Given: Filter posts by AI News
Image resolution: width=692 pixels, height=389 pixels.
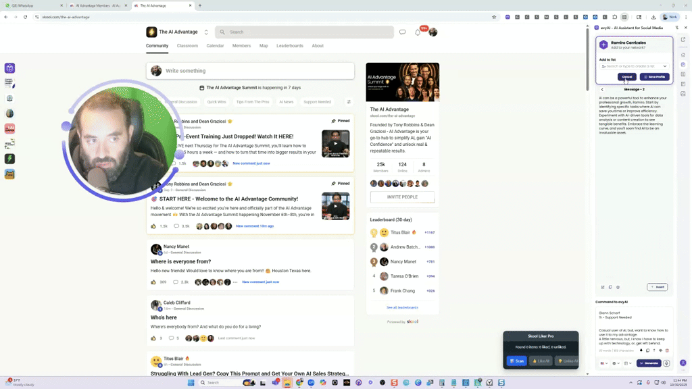Looking at the screenshot, I should [286, 102].
